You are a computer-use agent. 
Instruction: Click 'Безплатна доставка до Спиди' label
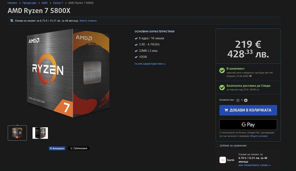pyautogui.click(x=248, y=86)
